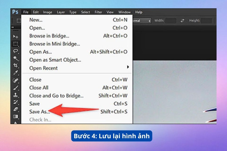Open the Filter menu
227x151 pixels.
[x=98, y=12]
